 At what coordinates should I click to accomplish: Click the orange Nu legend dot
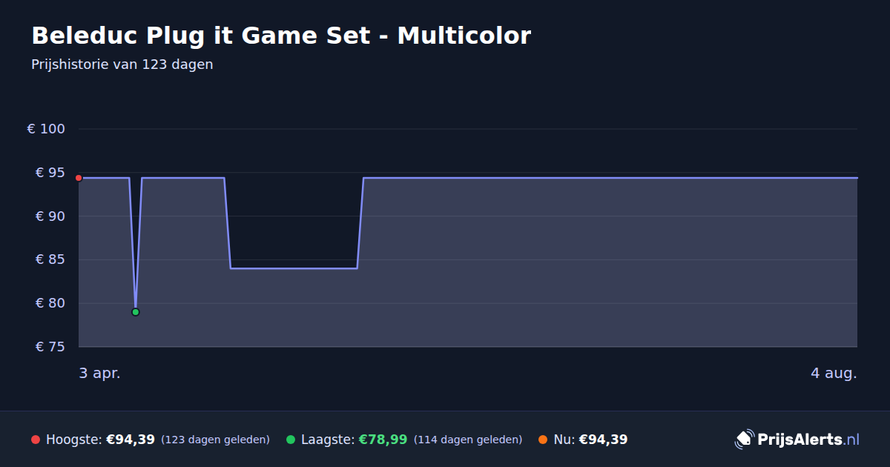(543, 440)
